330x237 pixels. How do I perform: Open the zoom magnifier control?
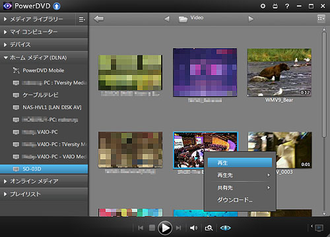(x=209, y=228)
